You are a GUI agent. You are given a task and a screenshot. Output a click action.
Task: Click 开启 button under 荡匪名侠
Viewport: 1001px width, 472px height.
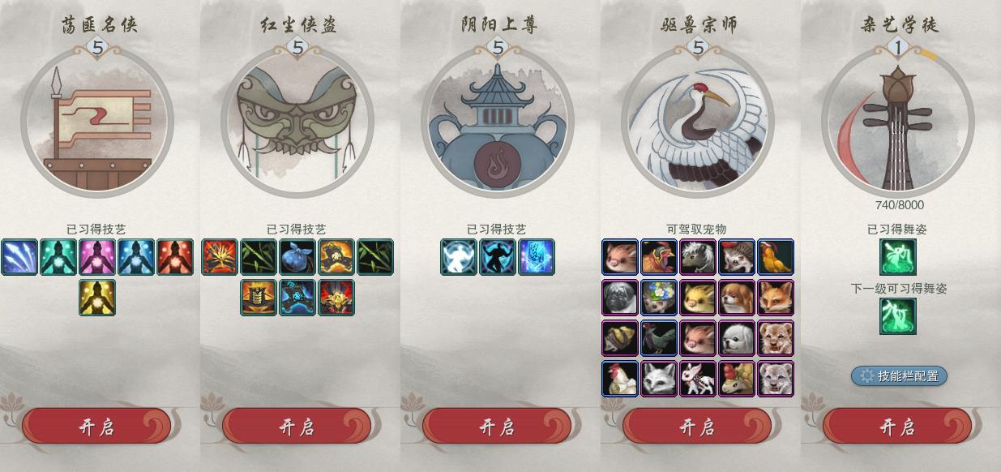click(x=96, y=426)
